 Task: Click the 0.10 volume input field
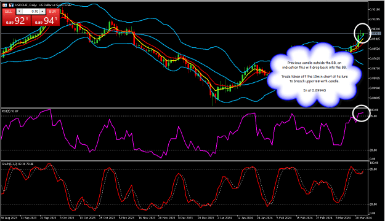tap(31, 12)
